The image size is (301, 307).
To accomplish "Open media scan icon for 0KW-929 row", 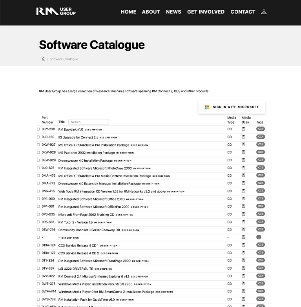I will [243, 160].
